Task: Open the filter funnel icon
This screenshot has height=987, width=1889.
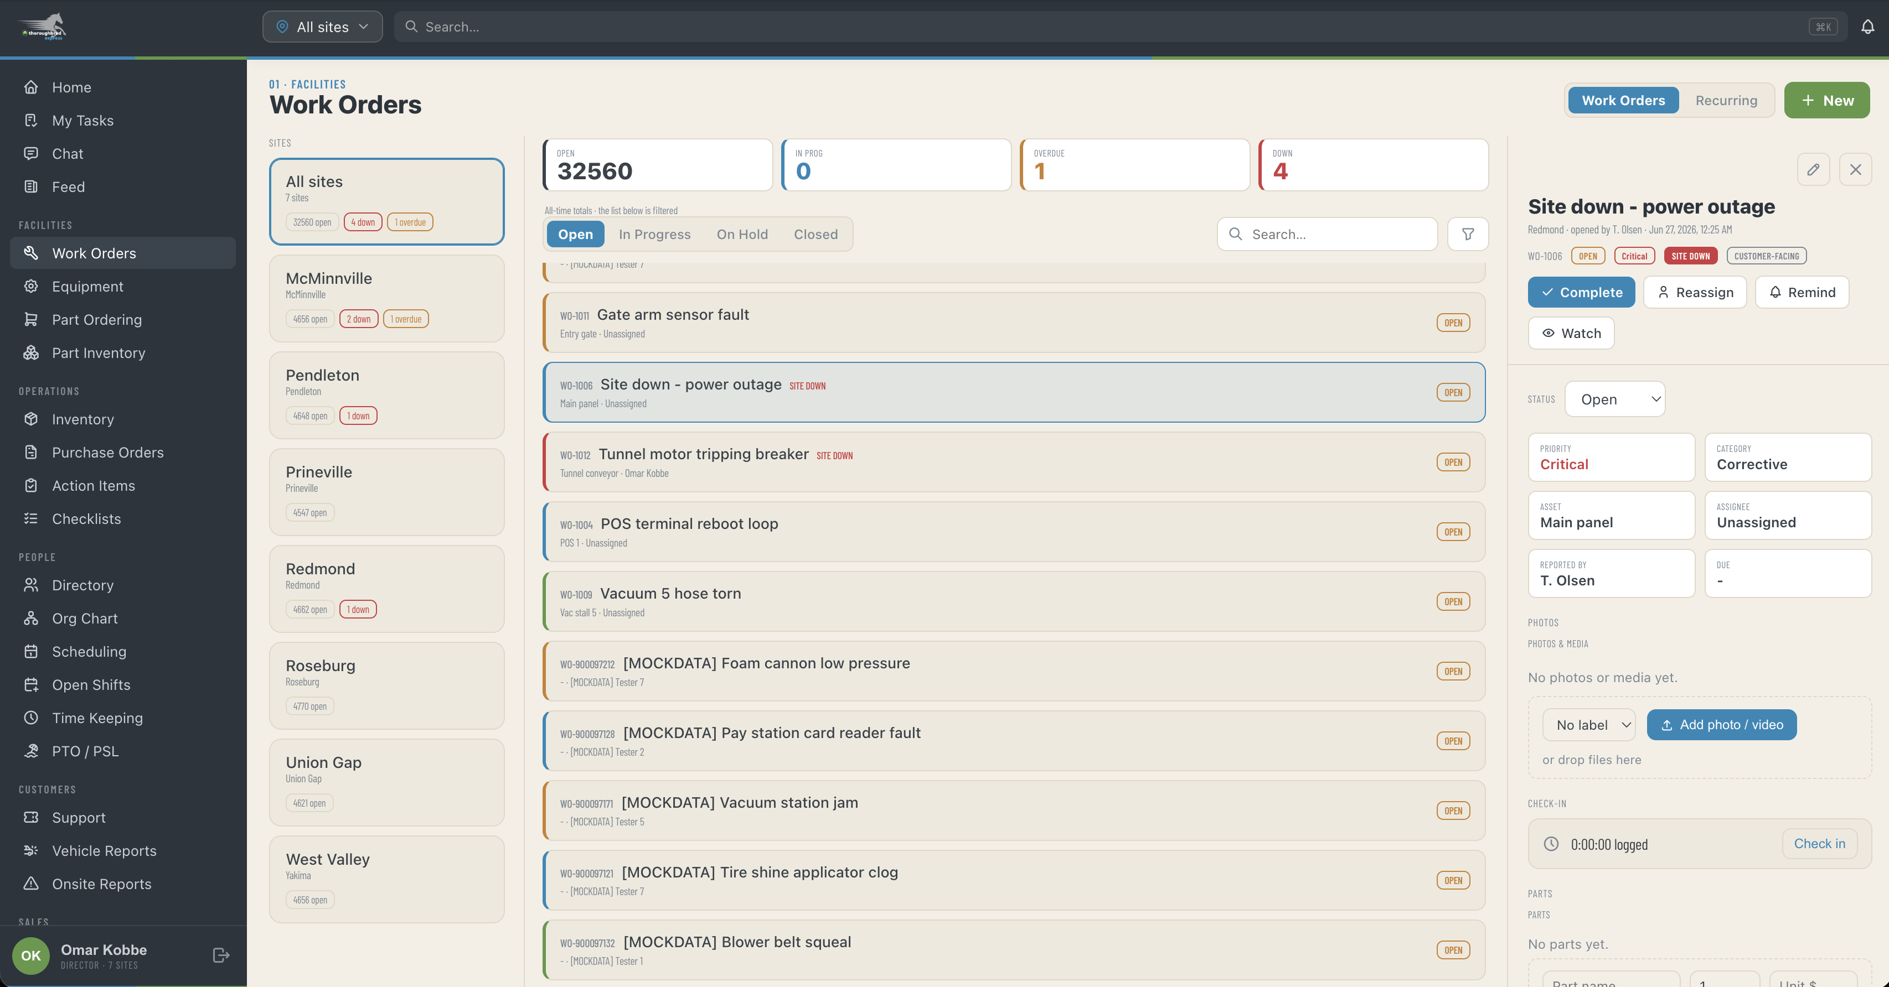Action: (1467, 235)
